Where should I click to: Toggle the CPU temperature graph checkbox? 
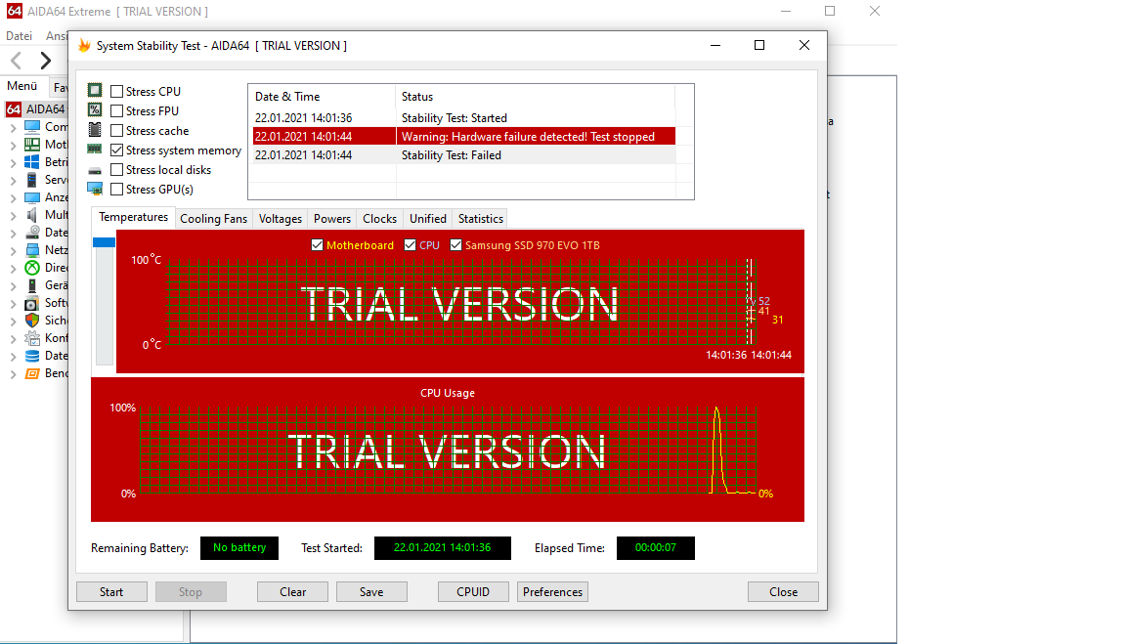point(411,245)
